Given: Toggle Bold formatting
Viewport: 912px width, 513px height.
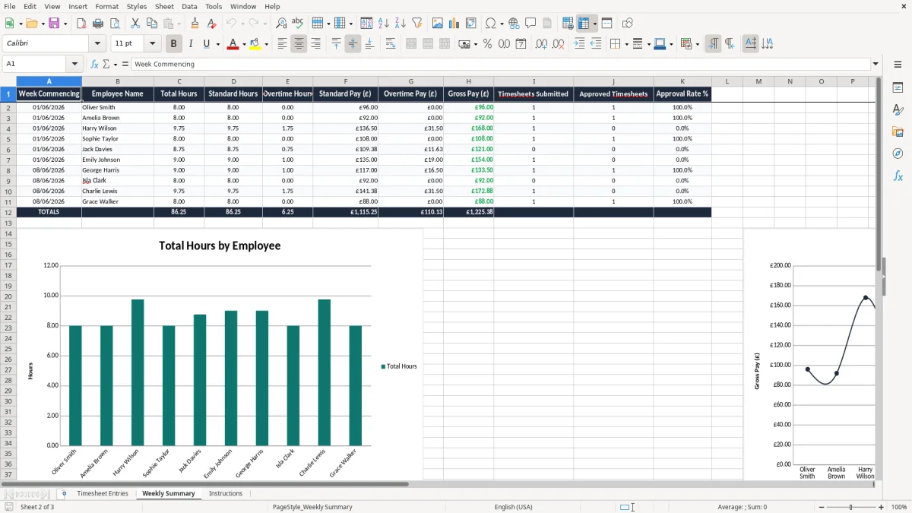Looking at the screenshot, I should click(174, 44).
